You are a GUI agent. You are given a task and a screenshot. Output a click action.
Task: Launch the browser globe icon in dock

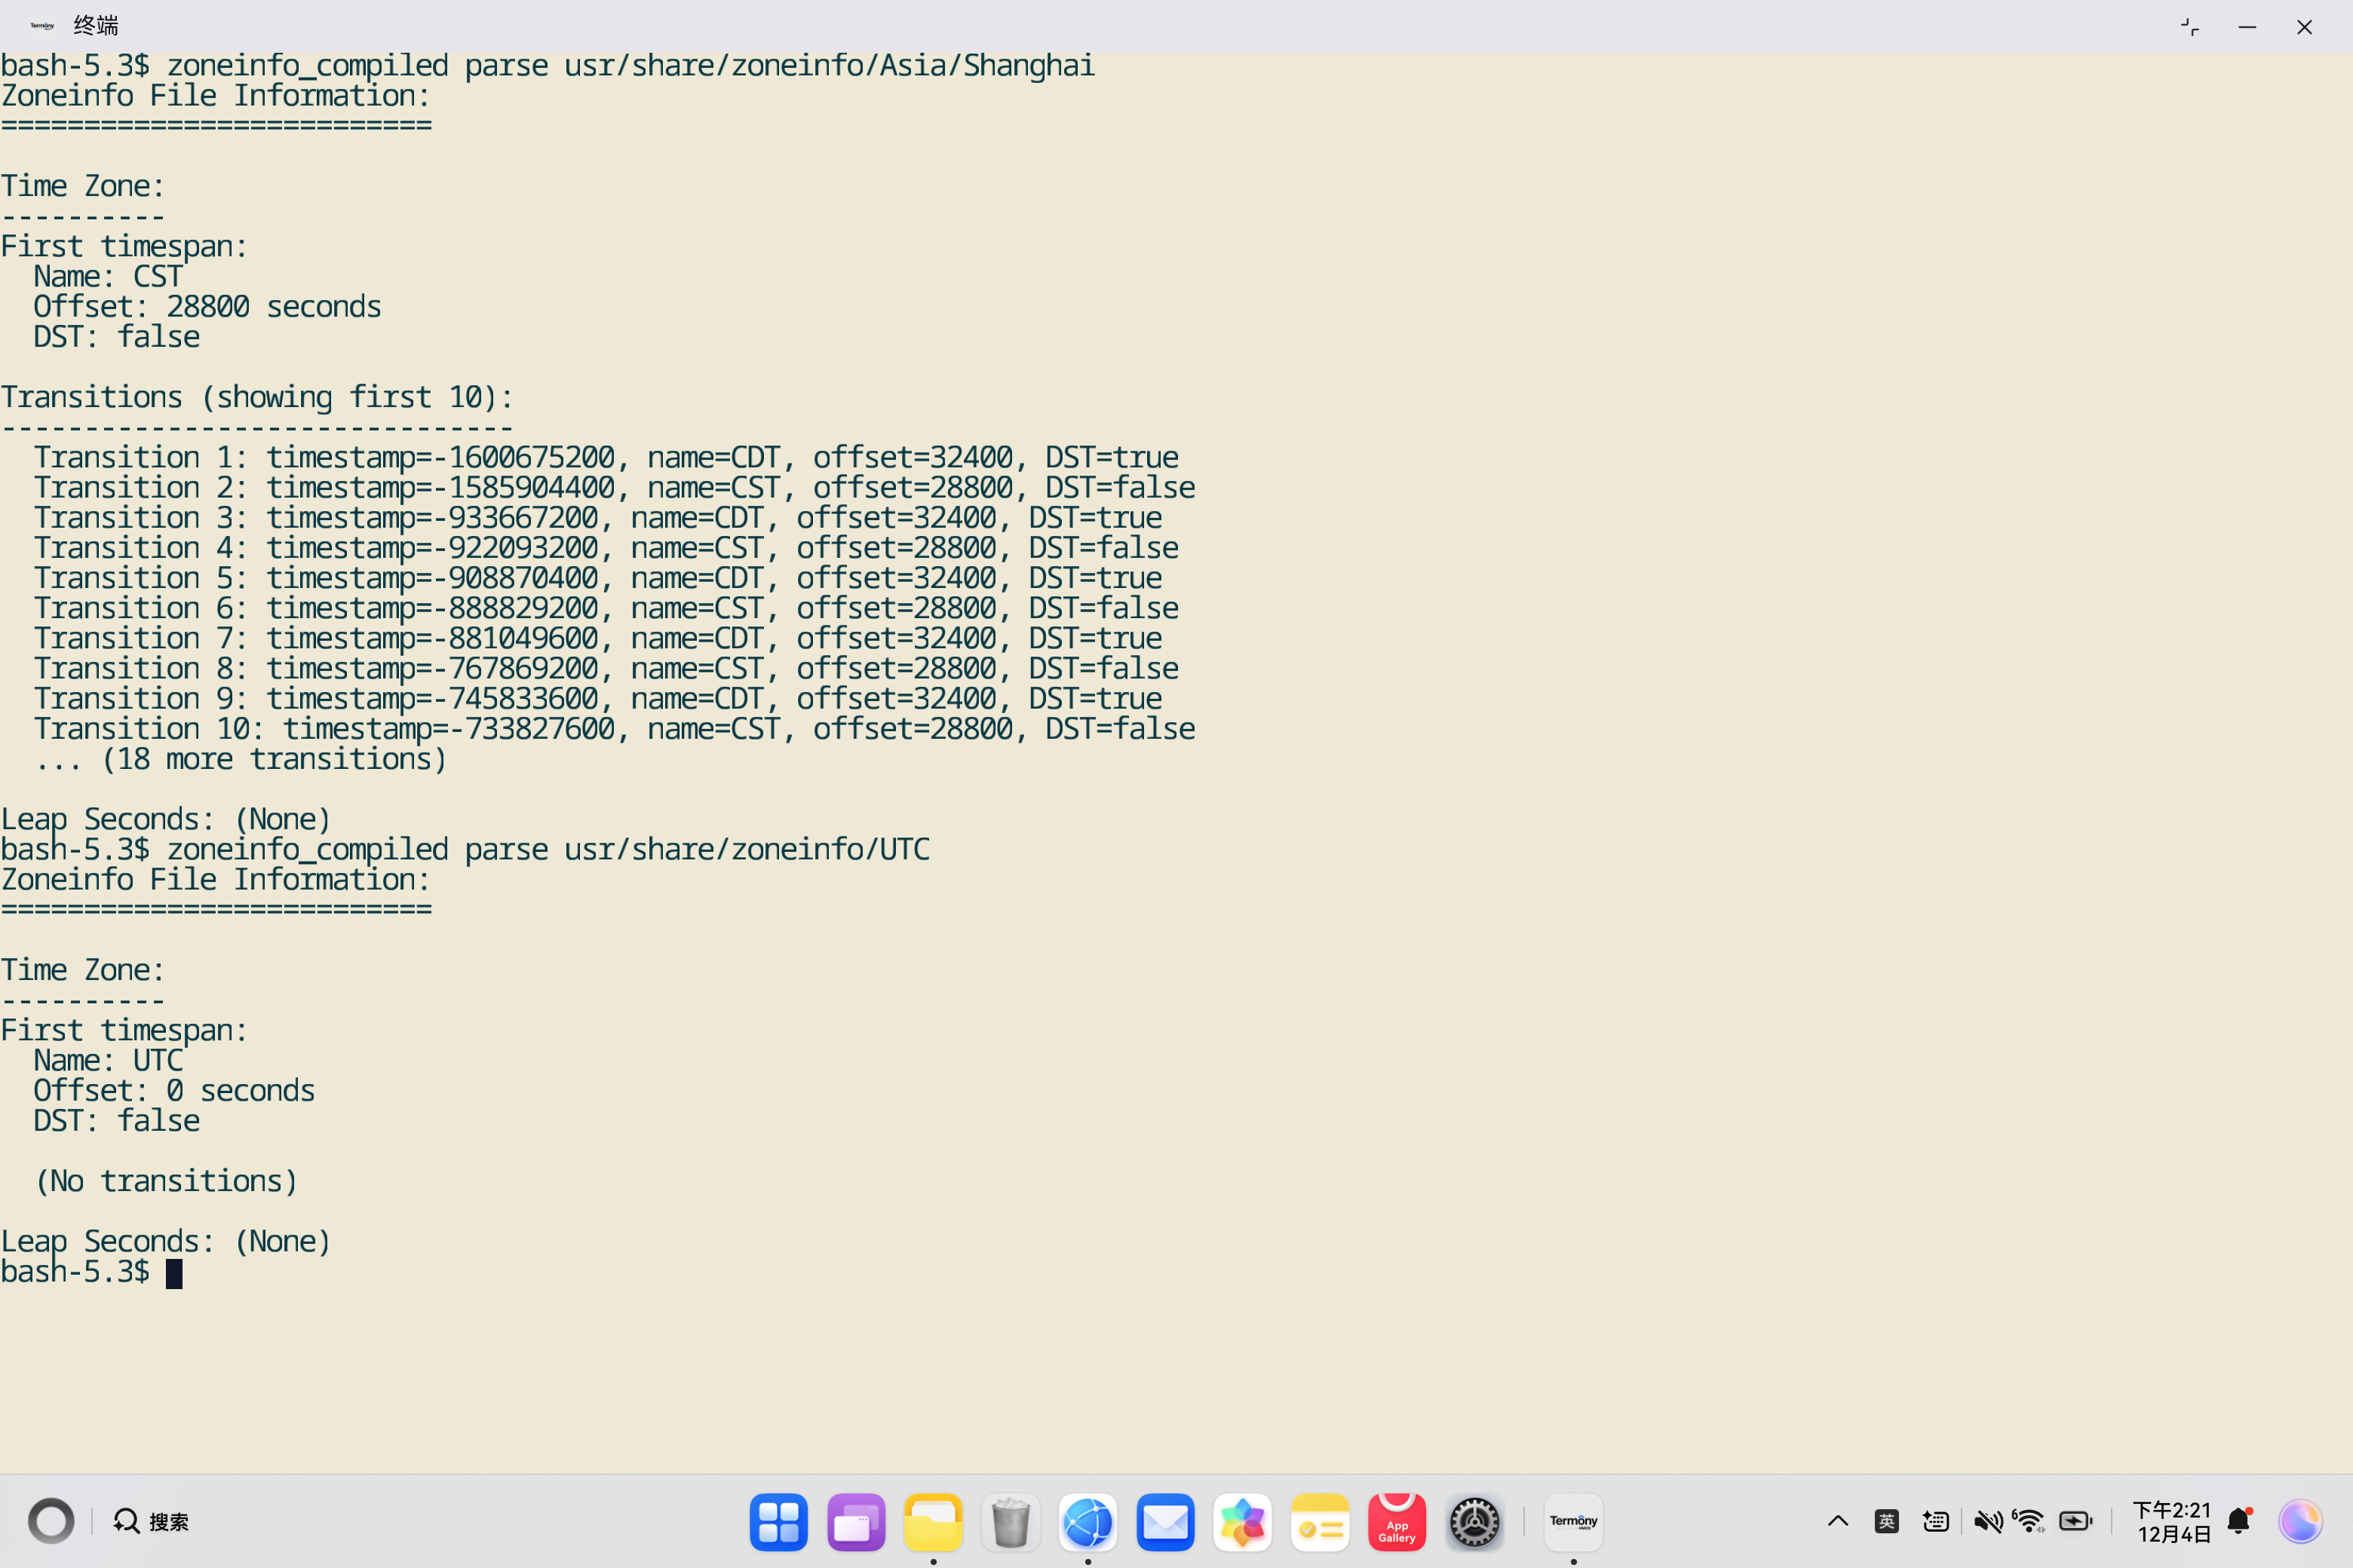click(1088, 1522)
